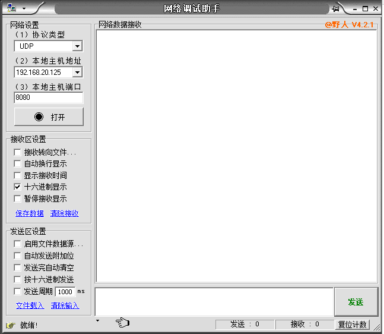Enable 按十六进制发送 checkbox

(x=17, y=279)
